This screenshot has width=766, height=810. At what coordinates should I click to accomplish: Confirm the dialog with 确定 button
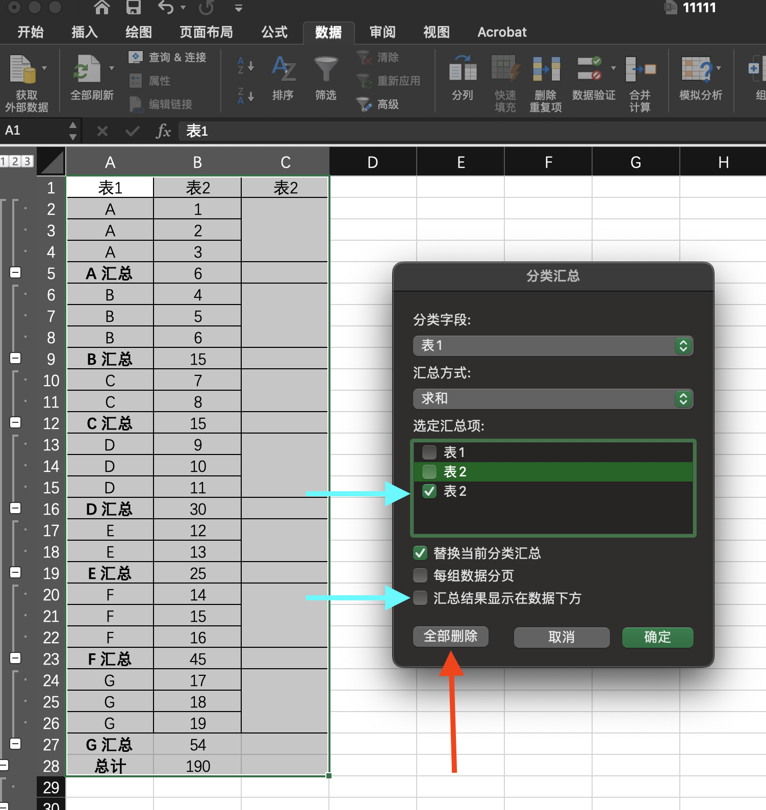(657, 637)
